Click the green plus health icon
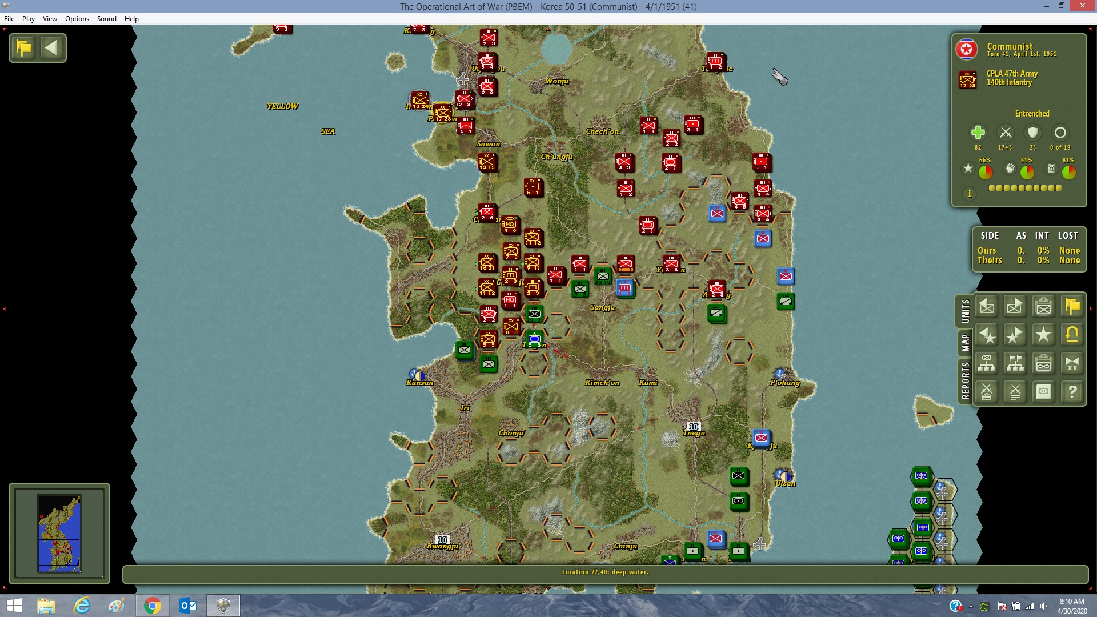Image resolution: width=1097 pixels, height=617 pixels. click(x=978, y=133)
